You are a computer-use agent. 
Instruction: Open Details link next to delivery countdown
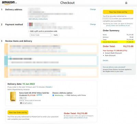(x=49, y=87)
